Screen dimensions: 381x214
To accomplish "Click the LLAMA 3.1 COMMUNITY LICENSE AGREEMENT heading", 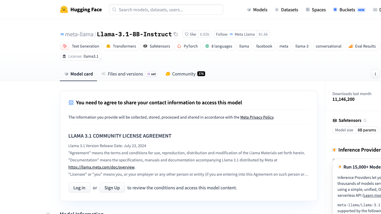I will (x=120, y=136).
